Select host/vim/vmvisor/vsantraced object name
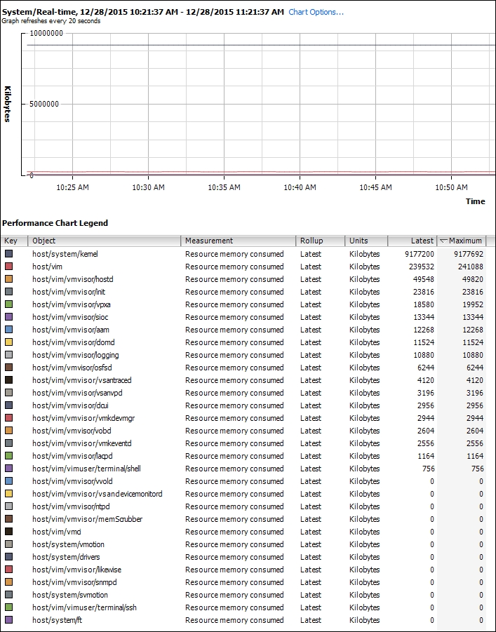Image resolution: width=496 pixels, height=632 pixels. click(82, 380)
